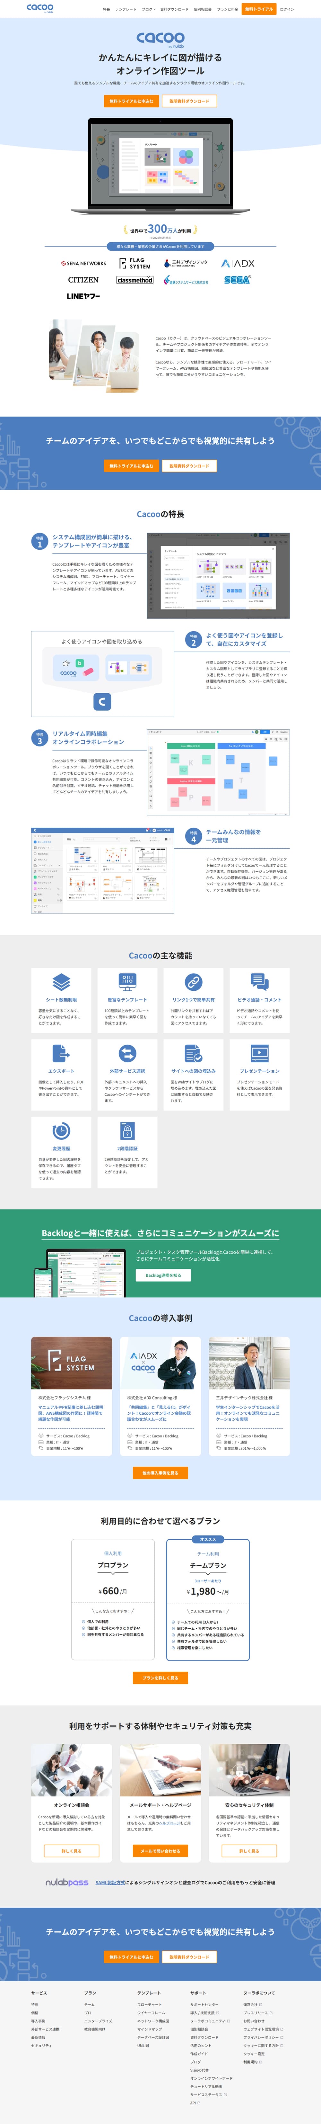Screen dimensions: 321x2124
Task: Click the footer 価格 link
Action: pyautogui.click(x=35, y=2013)
